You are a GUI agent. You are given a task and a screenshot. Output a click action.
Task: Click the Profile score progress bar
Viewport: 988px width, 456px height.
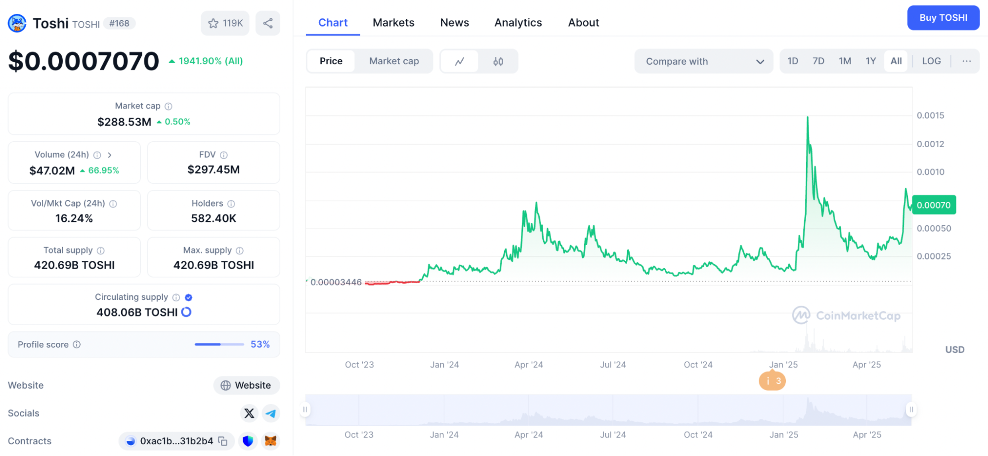219,344
